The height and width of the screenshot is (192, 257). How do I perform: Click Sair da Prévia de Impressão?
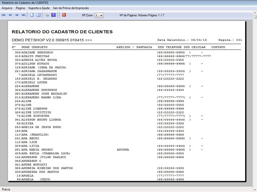click(x=71, y=8)
